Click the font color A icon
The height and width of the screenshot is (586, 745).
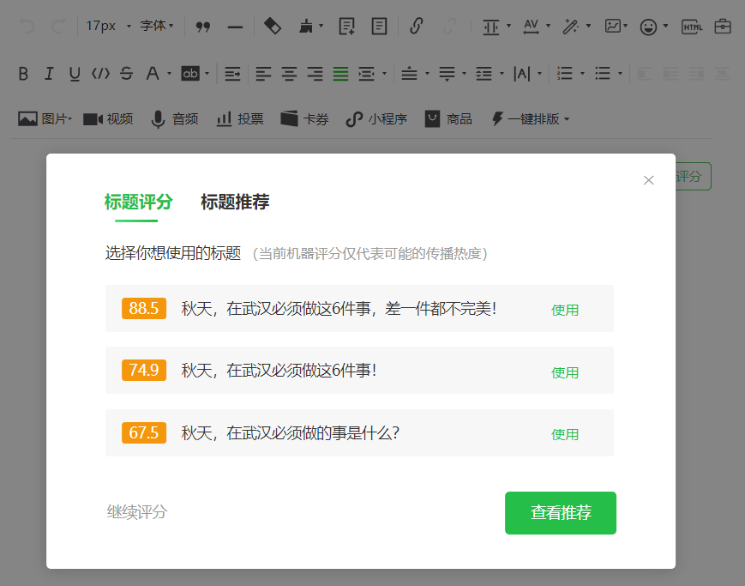pos(153,74)
